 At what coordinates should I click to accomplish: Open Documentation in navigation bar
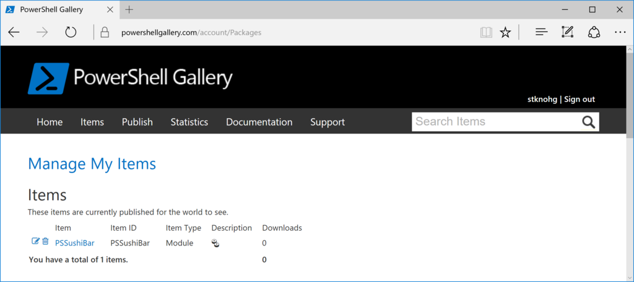point(259,122)
